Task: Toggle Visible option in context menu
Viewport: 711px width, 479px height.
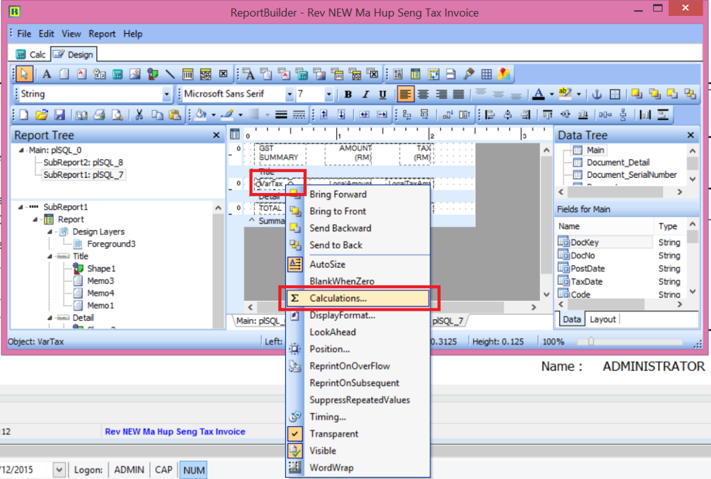Action: [x=323, y=451]
